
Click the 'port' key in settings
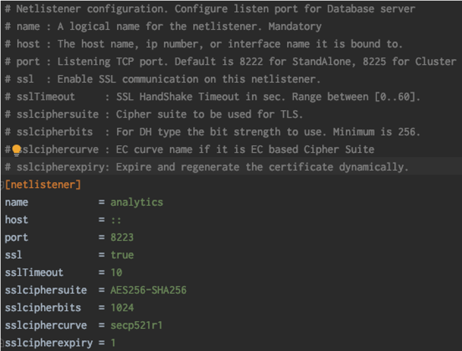tap(16, 238)
